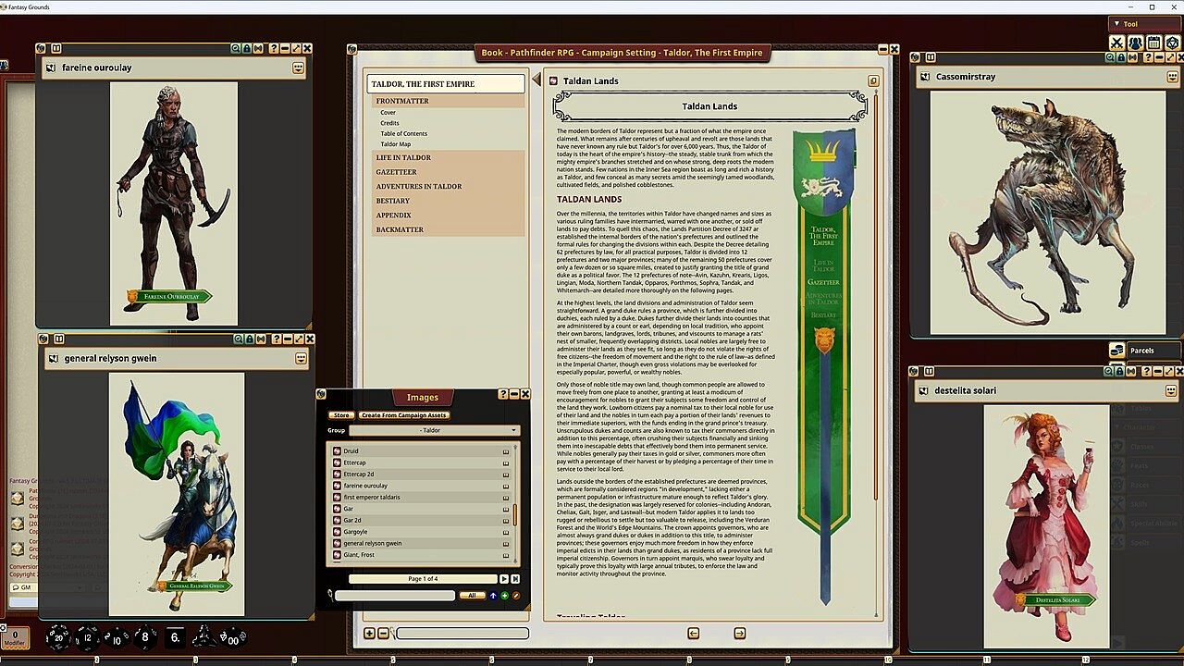Toggle the All filter in Images window

tap(472, 596)
